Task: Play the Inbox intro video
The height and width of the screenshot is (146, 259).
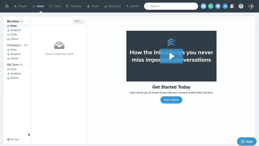Action: click(172, 56)
